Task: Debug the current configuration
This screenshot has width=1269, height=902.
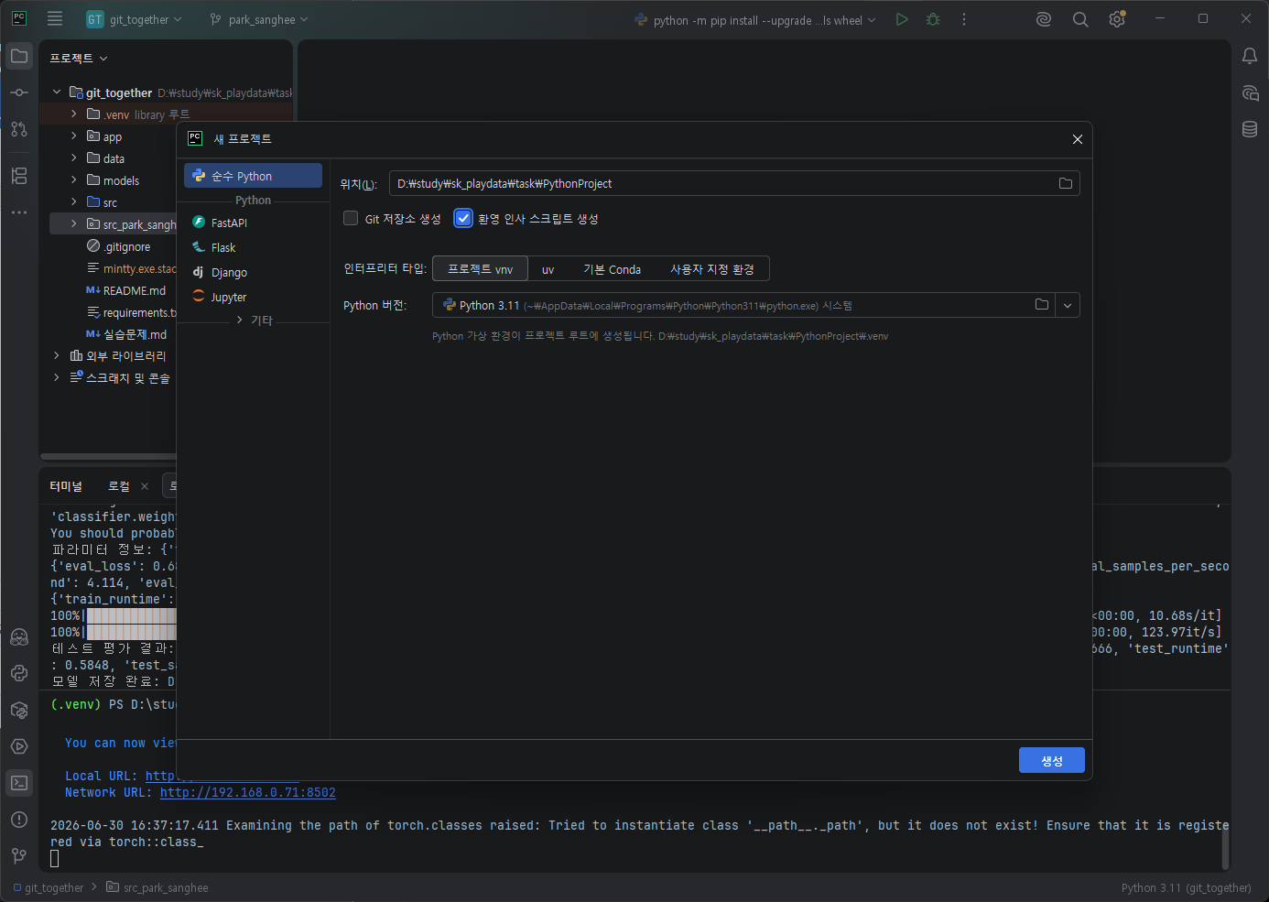Action: [933, 19]
